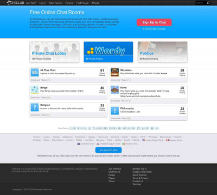Click footer About Wireclub link
The width and height of the screenshot is (217, 195).
point(139,175)
